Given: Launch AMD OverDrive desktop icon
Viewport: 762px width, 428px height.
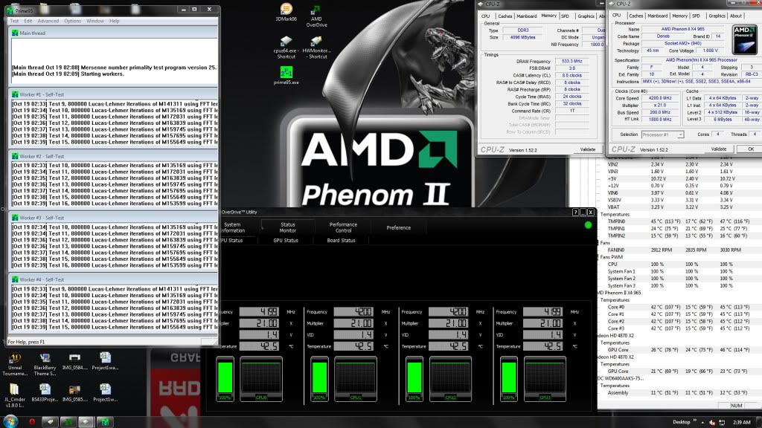Looking at the screenshot, I should tap(316, 10).
